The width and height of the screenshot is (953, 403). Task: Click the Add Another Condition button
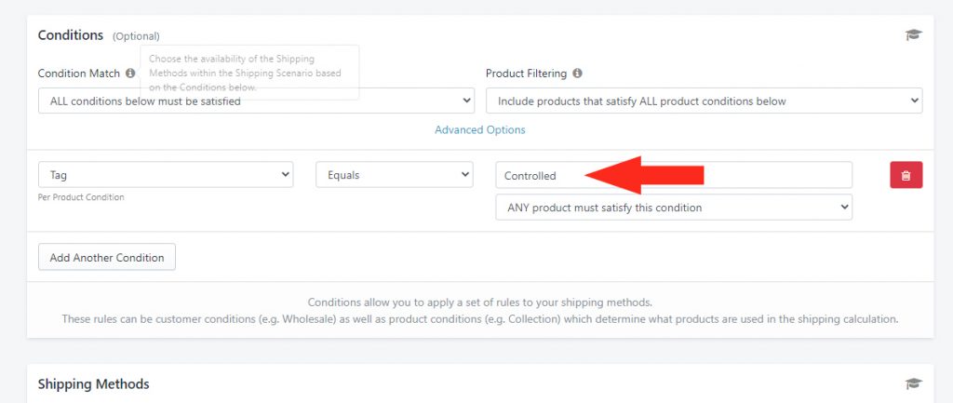point(107,257)
